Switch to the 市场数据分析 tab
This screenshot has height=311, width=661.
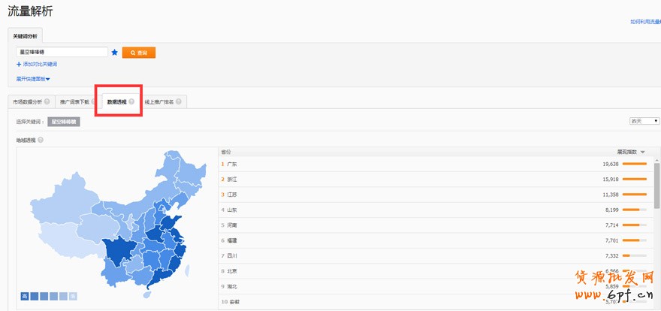[x=28, y=101]
